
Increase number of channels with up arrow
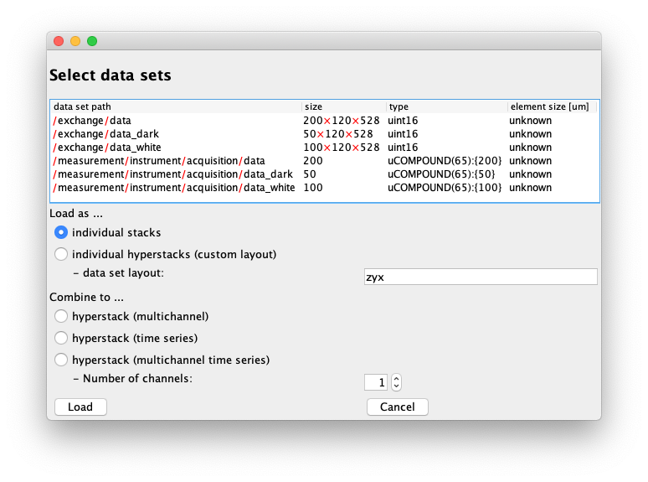click(396, 378)
